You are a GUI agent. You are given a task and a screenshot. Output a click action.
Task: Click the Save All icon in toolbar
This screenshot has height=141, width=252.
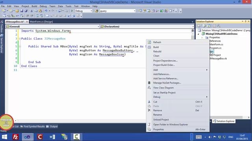pyautogui.click(x=26, y=11)
